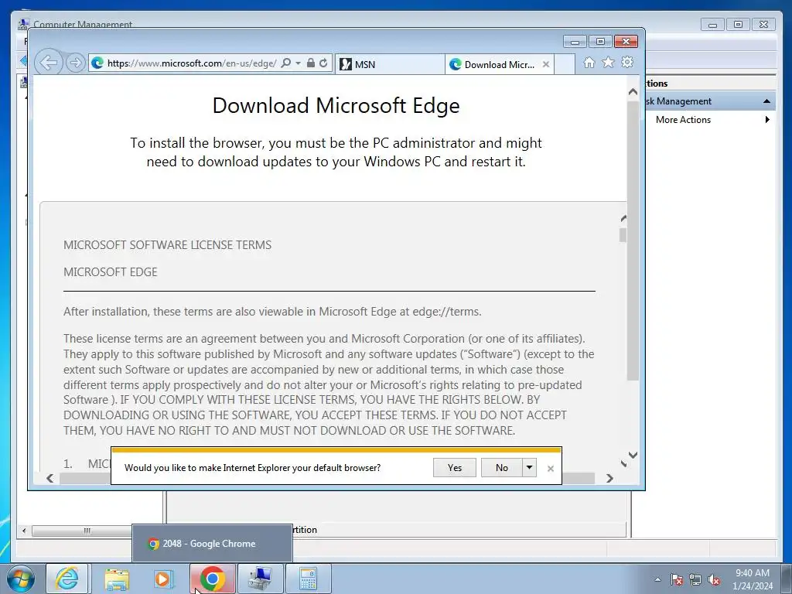Screen dimensions: 792x594
Task: Open Windows Explorer folder from taskbar
Action: click(117, 579)
